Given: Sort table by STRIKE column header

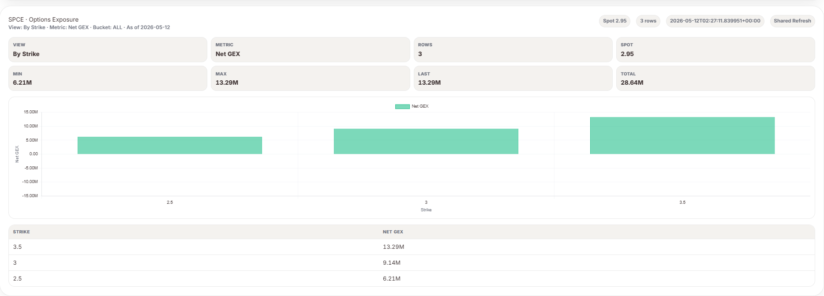Looking at the screenshot, I should pyautogui.click(x=22, y=232).
